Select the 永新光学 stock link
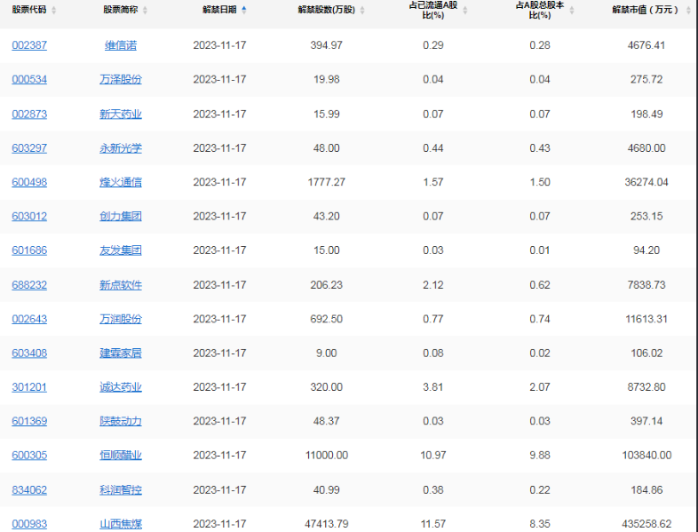Image resolution: width=698 pixels, height=532 pixels. (121, 148)
